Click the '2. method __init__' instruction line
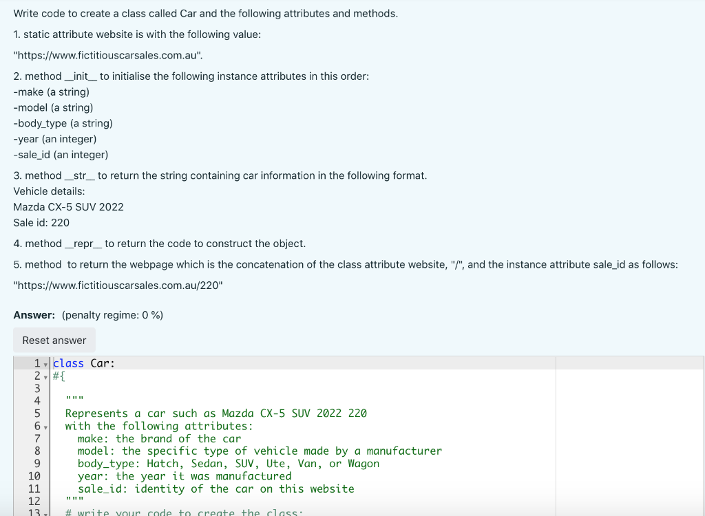Viewport: 705px width, 516px height. (191, 76)
